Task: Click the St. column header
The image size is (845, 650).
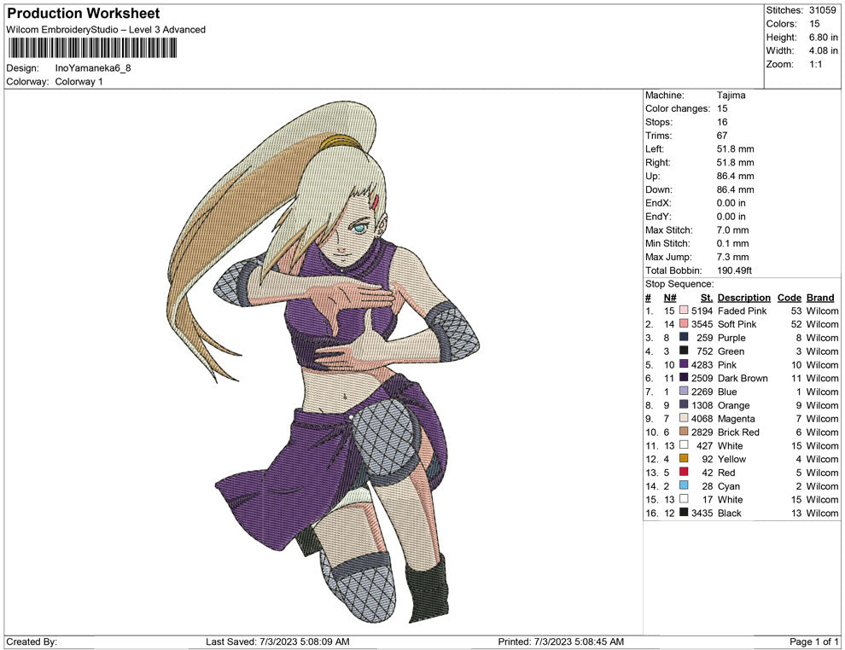Action: point(706,297)
